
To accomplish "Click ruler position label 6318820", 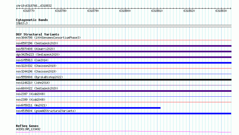I will click(x=189, y=11).
